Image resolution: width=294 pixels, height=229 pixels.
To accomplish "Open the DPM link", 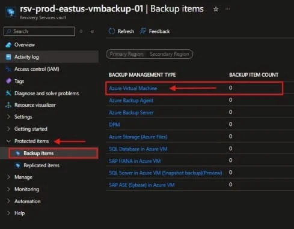I will click(x=114, y=125).
